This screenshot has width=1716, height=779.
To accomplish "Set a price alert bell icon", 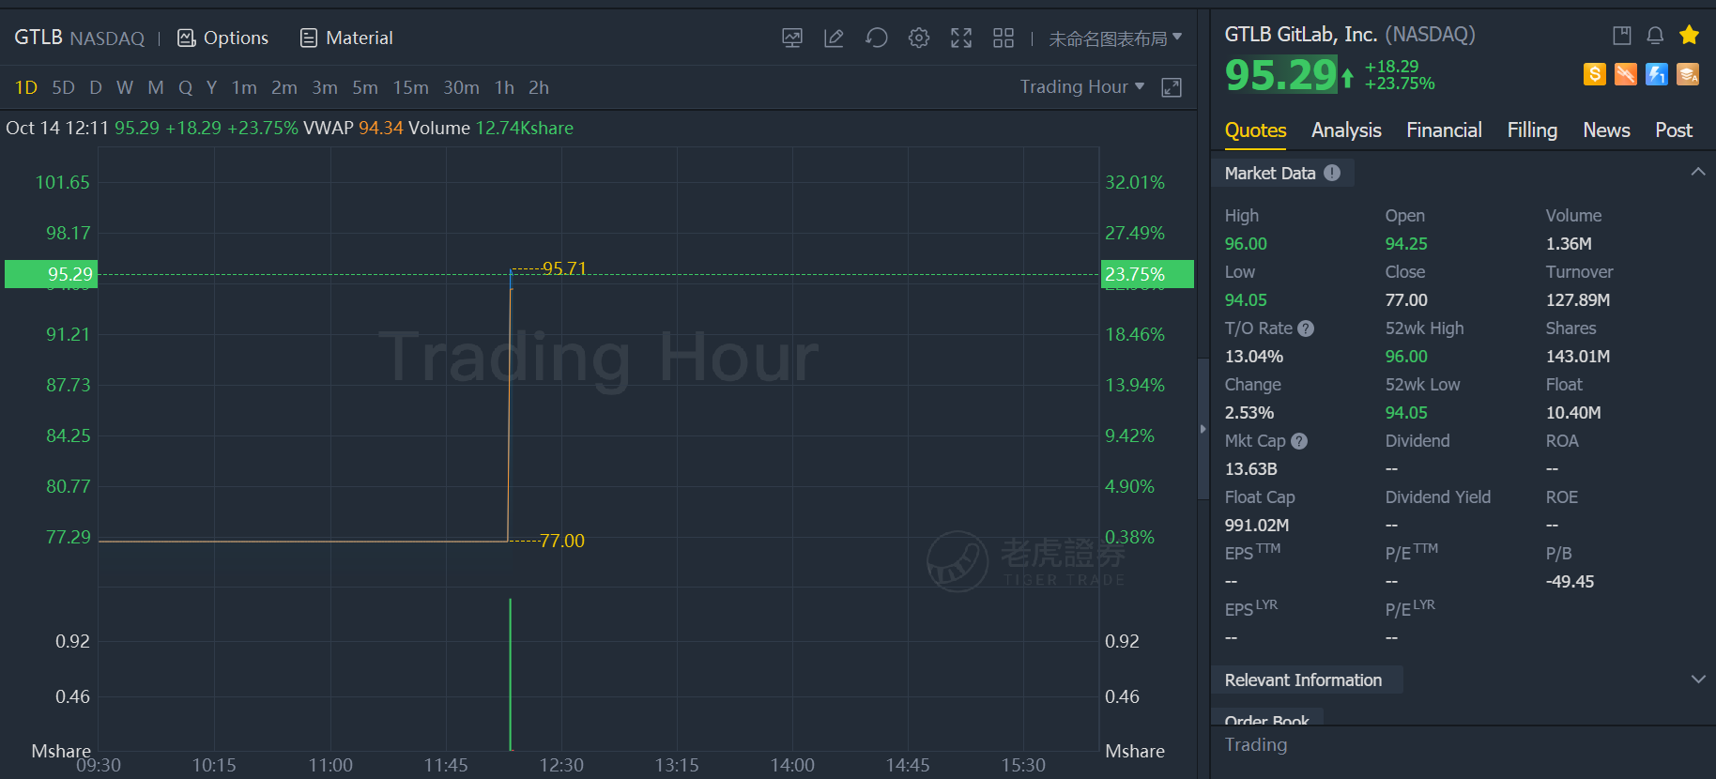I will coord(1655,36).
